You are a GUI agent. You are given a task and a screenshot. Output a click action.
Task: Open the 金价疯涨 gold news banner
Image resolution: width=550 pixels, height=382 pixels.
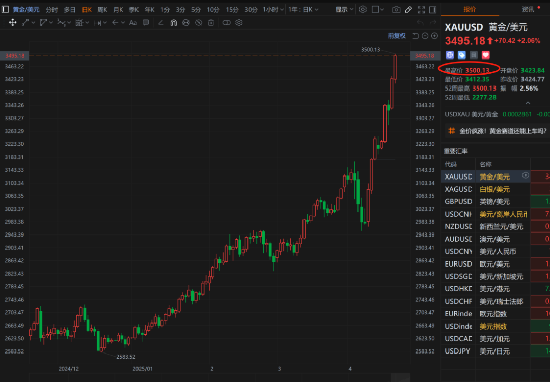[x=503, y=131]
